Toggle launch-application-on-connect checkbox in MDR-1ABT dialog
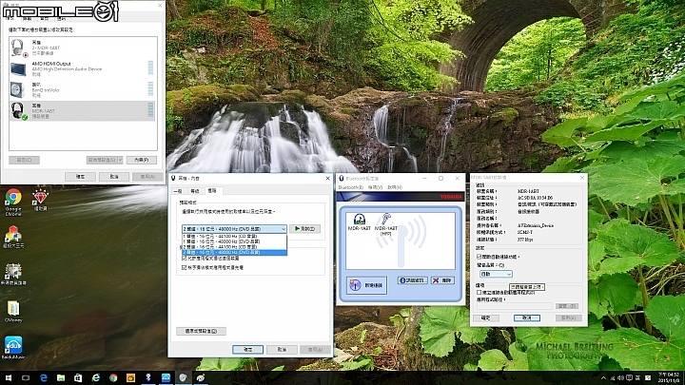Image resolution: width=685 pixels, height=385 pixels. point(479,293)
